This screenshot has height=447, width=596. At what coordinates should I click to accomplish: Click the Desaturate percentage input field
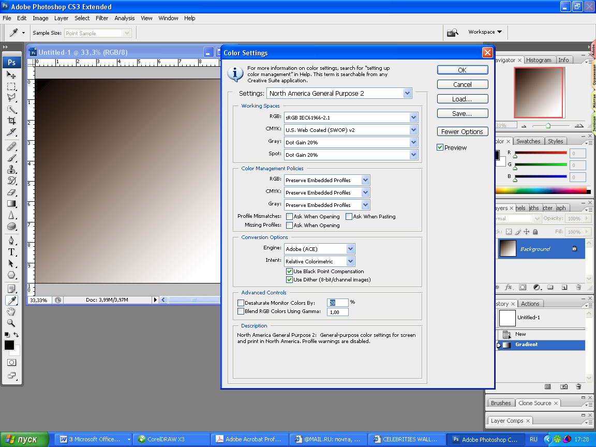337,303
